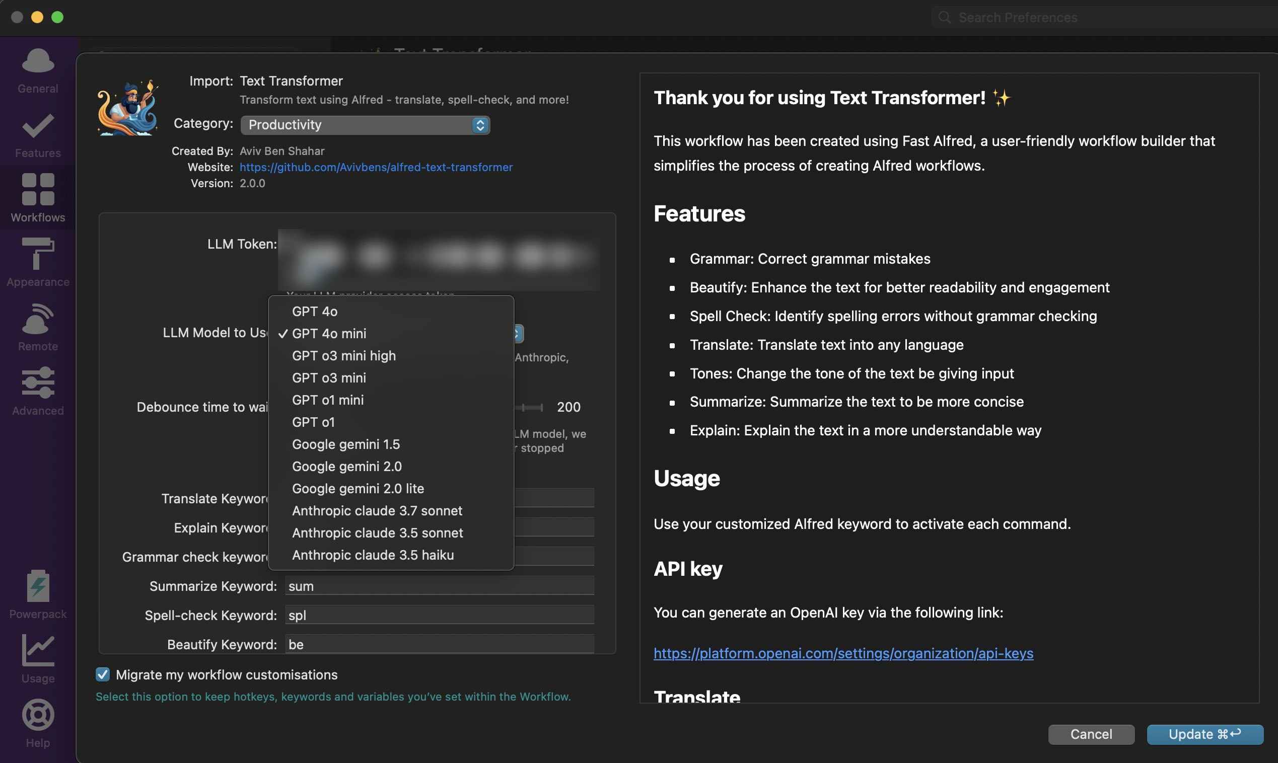
Task: Select GPT o3 mini high model
Action: 391,355
